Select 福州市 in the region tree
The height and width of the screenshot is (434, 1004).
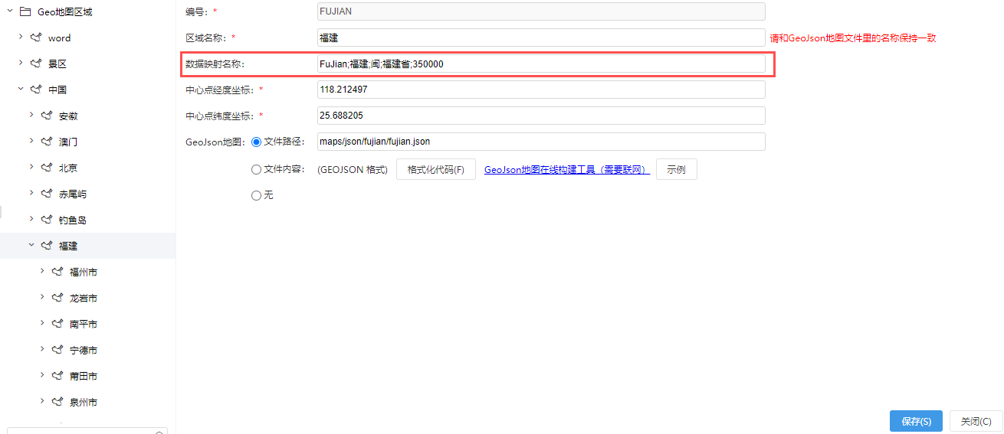pyautogui.click(x=84, y=272)
